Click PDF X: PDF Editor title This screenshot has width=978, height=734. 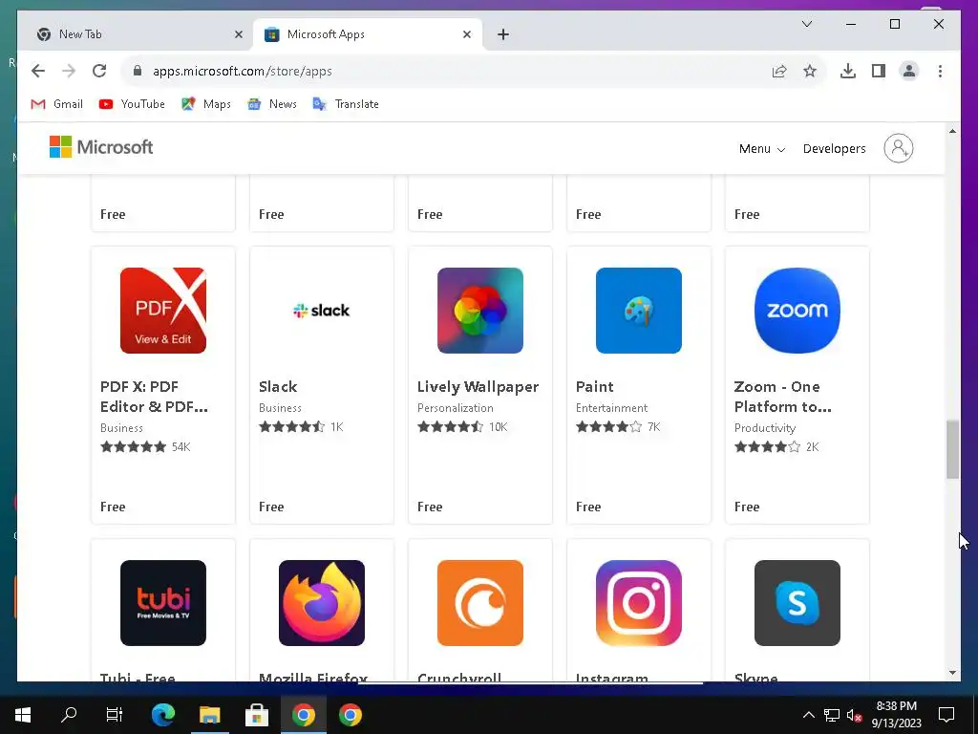point(154,397)
